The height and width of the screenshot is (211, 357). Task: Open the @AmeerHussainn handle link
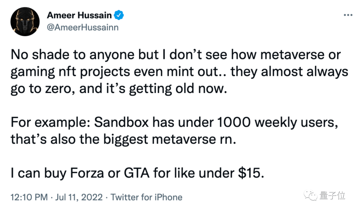[x=83, y=27]
